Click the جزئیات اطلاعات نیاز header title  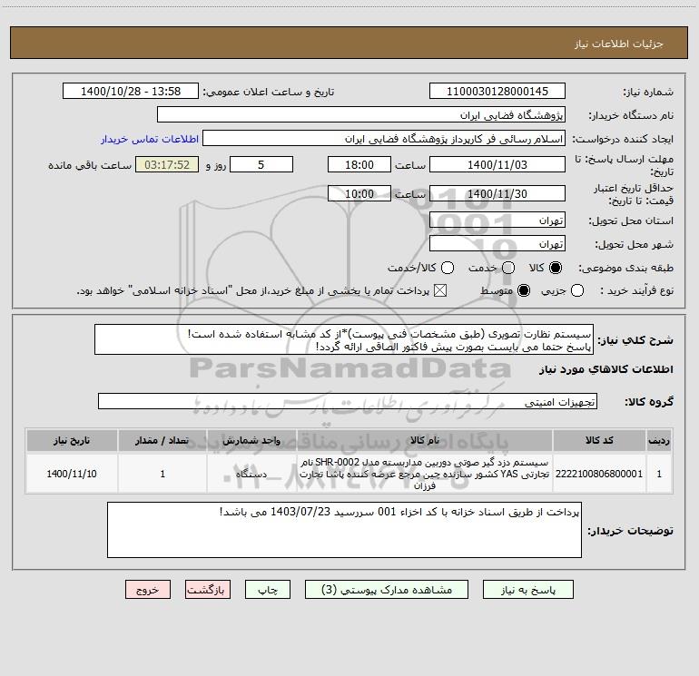[x=619, y=44]
